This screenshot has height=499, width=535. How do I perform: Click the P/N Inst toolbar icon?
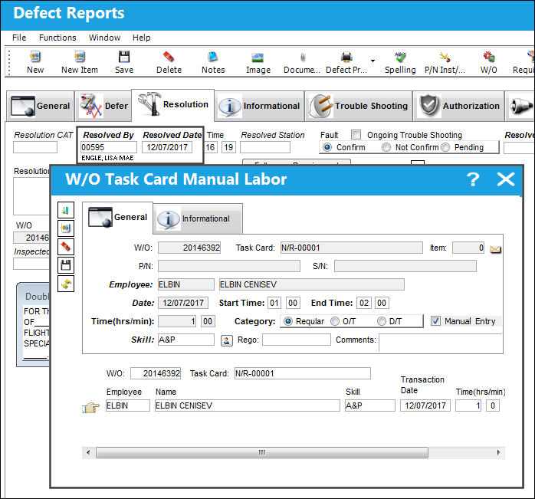coord(445,57)
